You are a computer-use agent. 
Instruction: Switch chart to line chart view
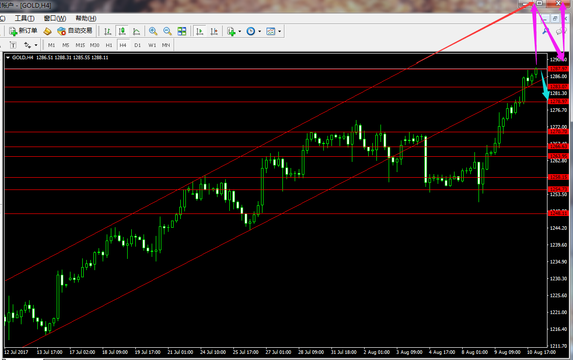pyautogui.click(x=136, y=32)
